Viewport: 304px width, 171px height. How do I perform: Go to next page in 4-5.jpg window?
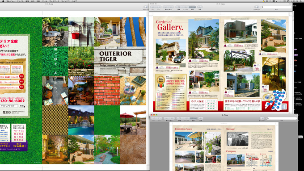[158, 7]
